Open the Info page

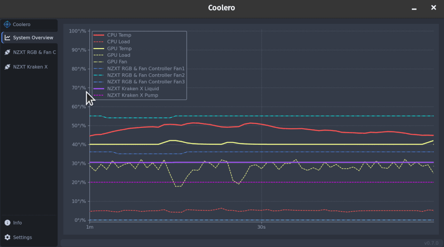tap(30, 223)
